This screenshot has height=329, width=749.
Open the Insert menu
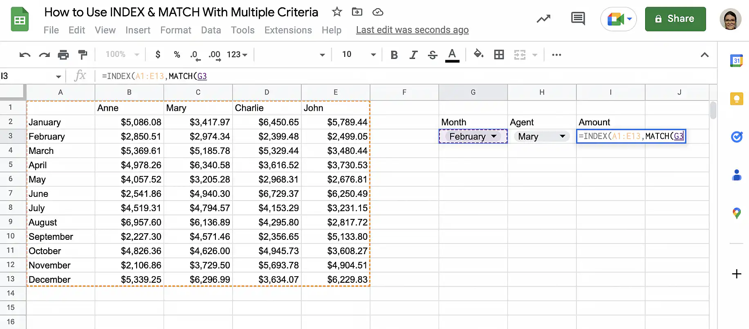click(x=138, y=30)
